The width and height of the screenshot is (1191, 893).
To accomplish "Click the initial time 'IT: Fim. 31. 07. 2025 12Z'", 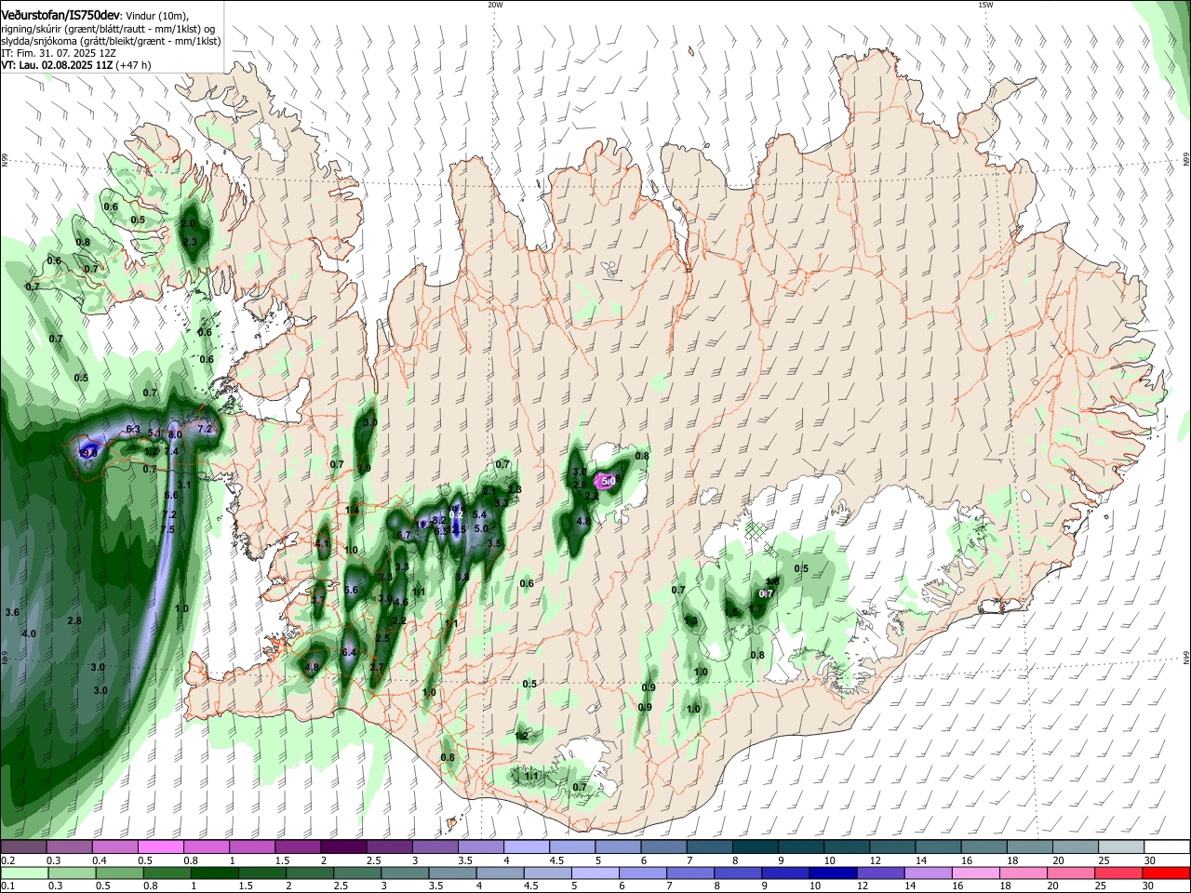I will coord(59,54).
